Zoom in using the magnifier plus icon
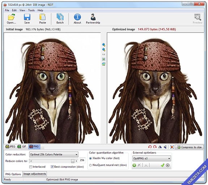208x185 pixels. pos(104,45)
